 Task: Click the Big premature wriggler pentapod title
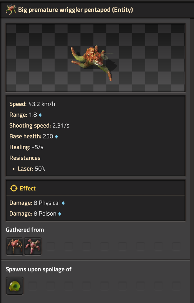(75, 10)
